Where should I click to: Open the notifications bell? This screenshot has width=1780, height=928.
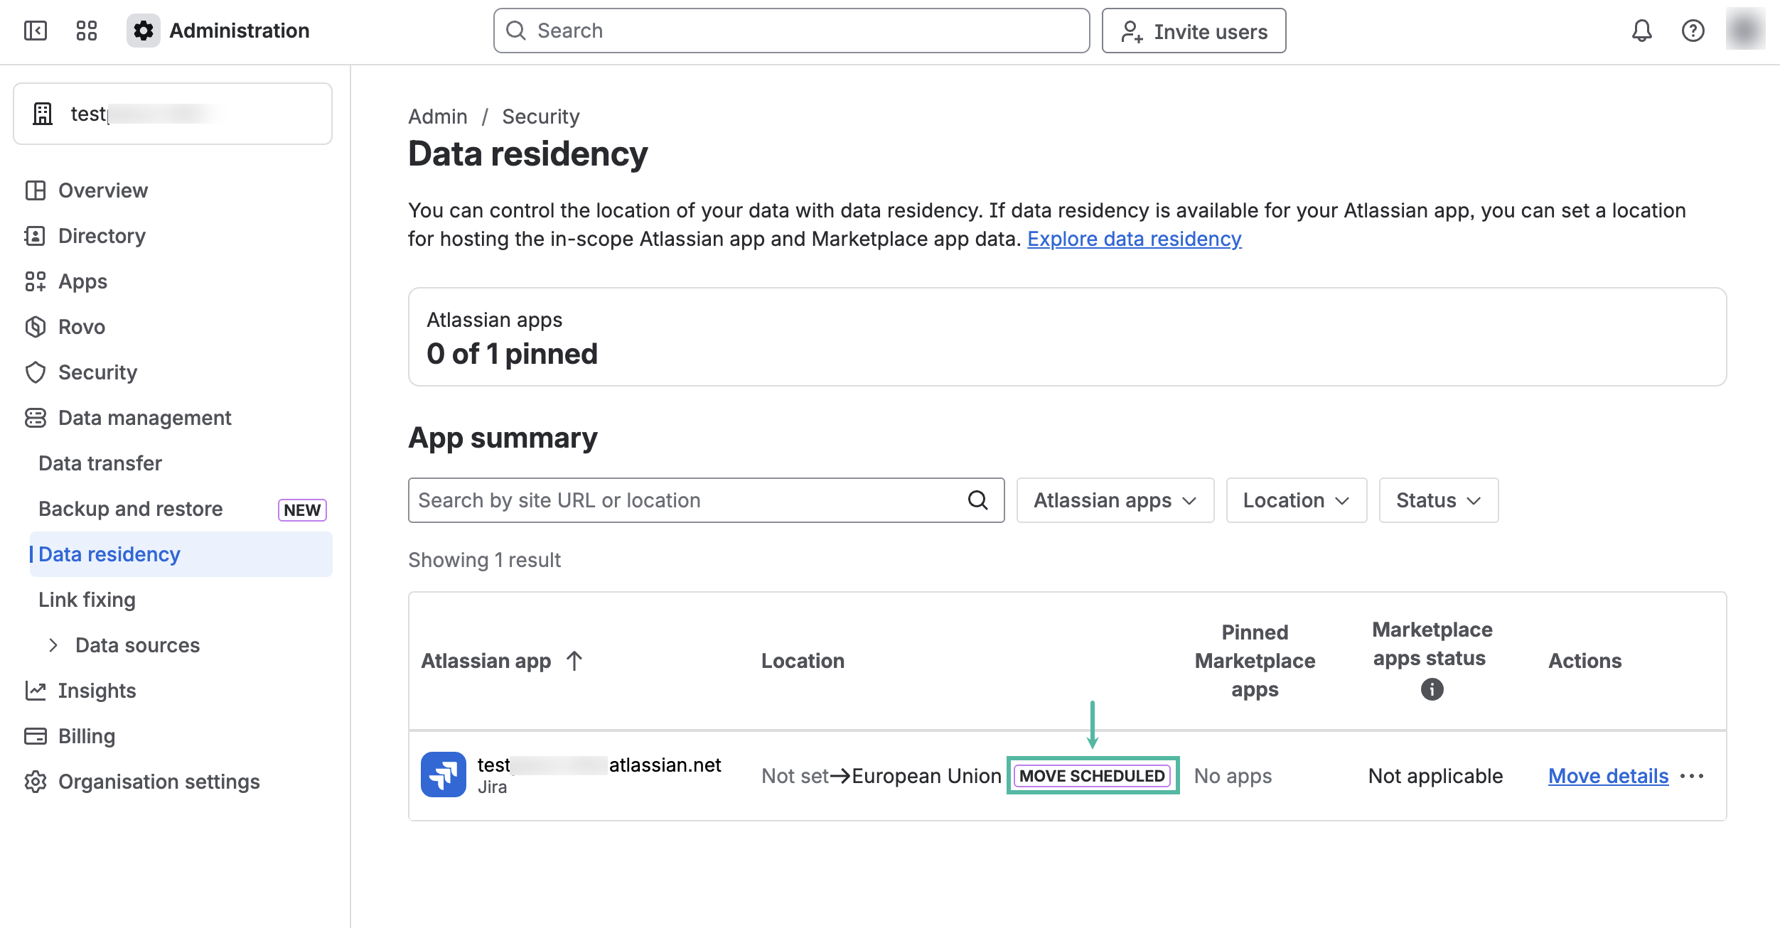tap(1641, 31)
